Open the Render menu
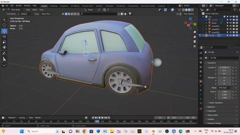Image resolution: width=240 pixels, height=135 pixels. 19,6
